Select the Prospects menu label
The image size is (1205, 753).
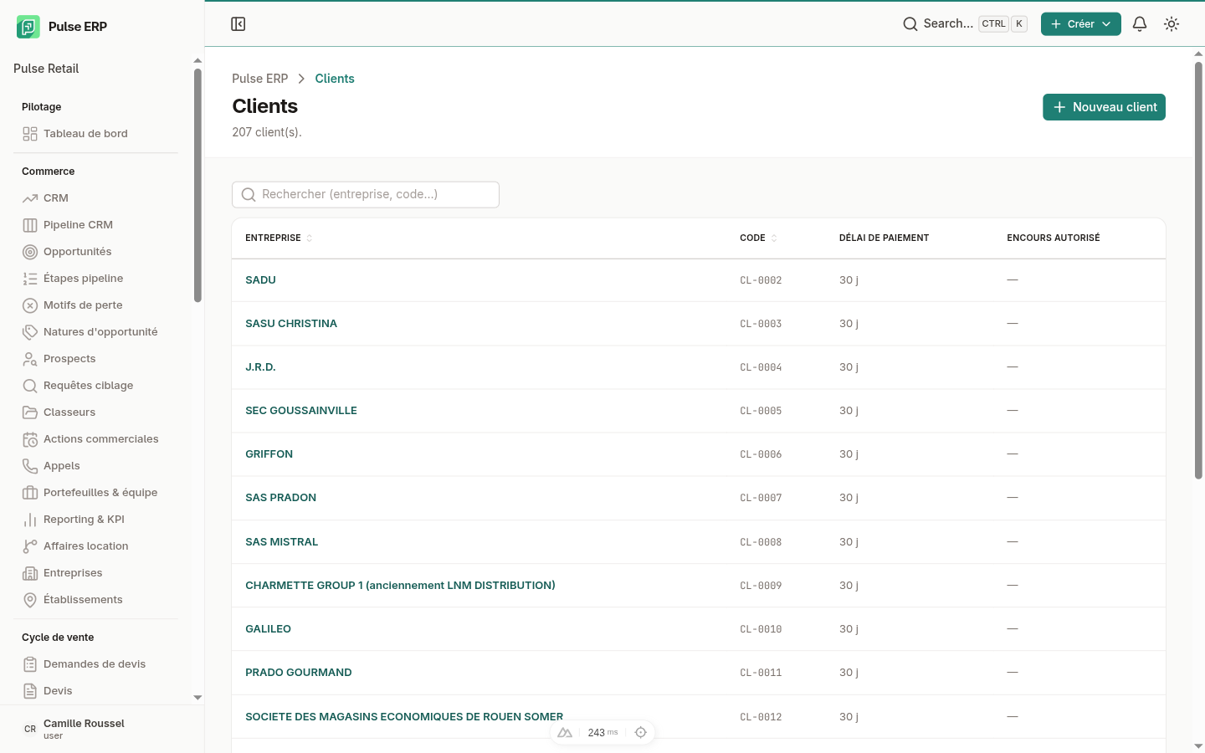tap(69, 359)
